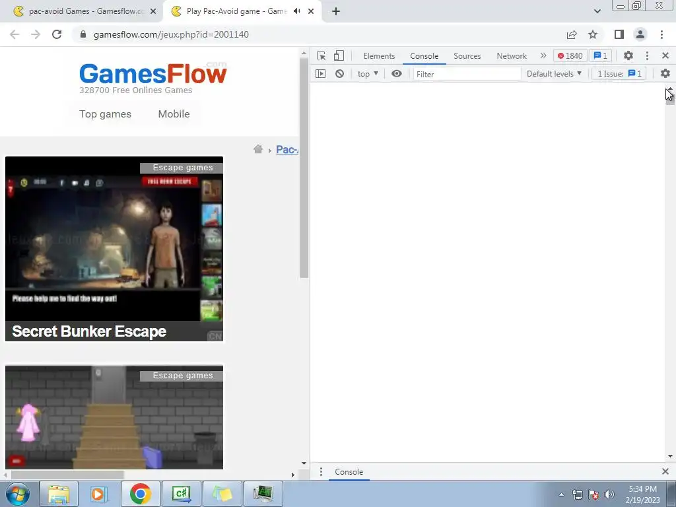Click the console scroll down arrow
676x507 pixels.
coord(670,456)
